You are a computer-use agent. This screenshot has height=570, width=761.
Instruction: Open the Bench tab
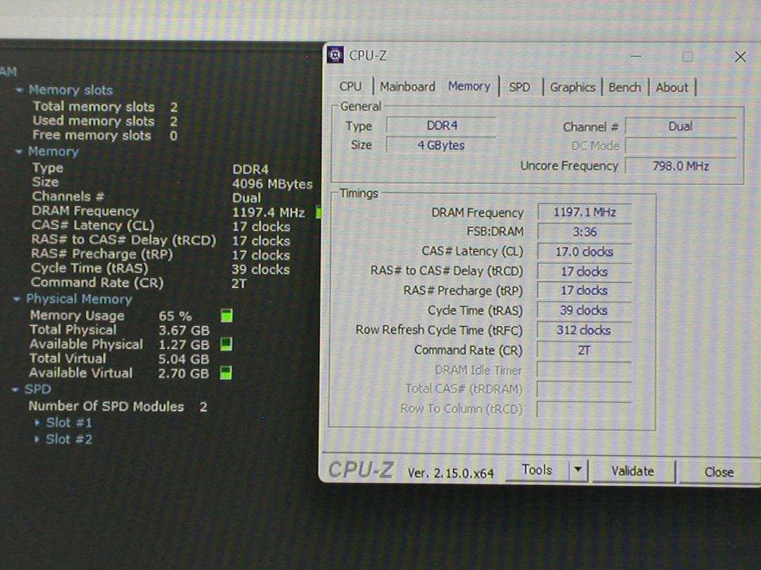tap(624, 87)
